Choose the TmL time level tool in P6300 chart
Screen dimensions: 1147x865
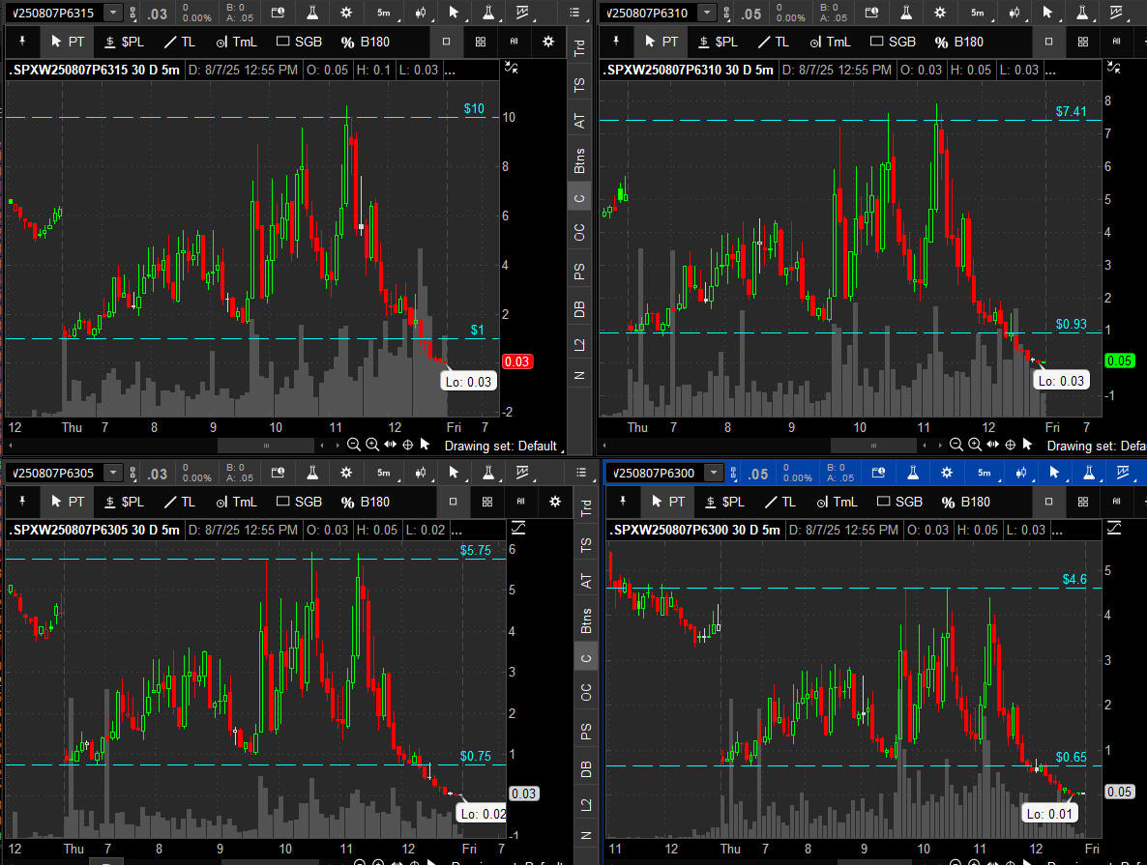click(x=836, y=502)
